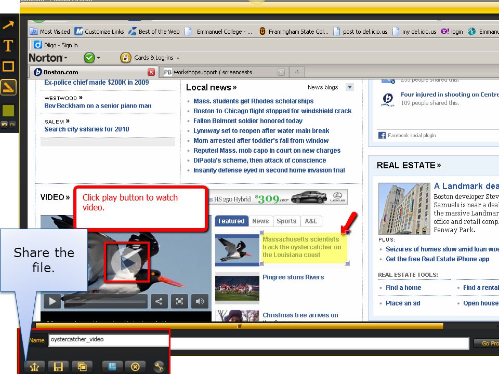Screen dimensions: 499x374
Task: Open the olive color swatch picker
Action: click(8, 110)
